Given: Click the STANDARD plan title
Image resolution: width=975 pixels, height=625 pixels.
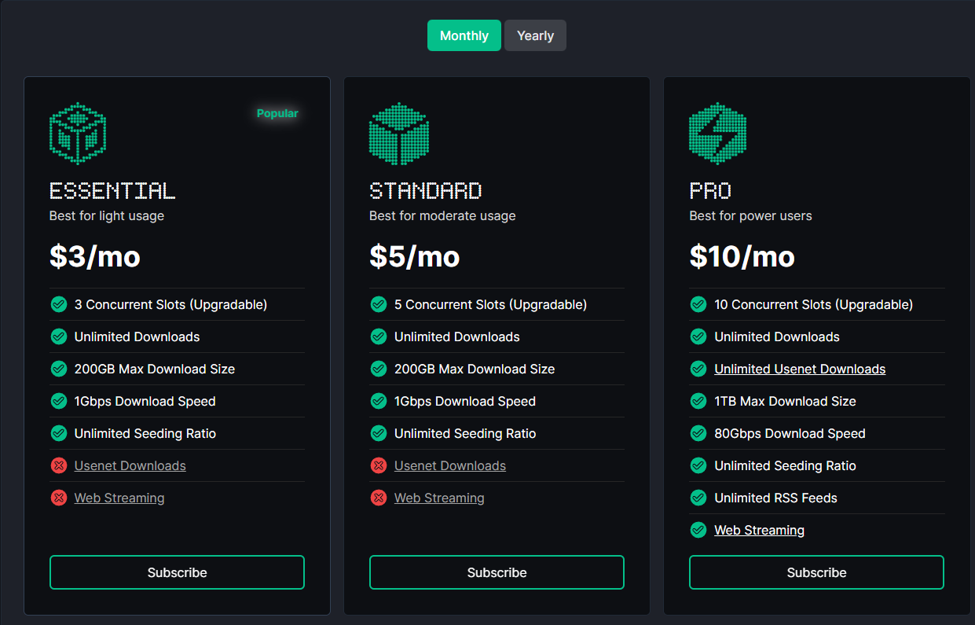Looking at the screenshot, I should tap(426, 190).
